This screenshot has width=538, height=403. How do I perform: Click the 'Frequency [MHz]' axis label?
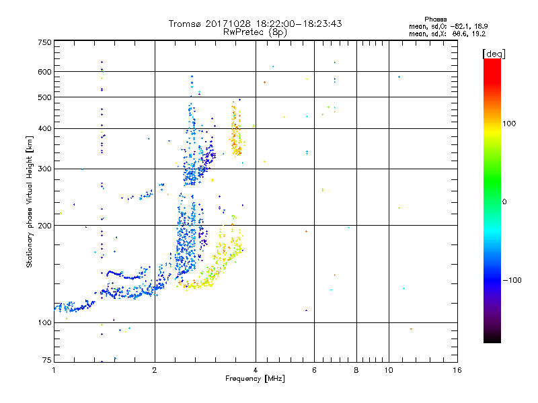[255, 379]
